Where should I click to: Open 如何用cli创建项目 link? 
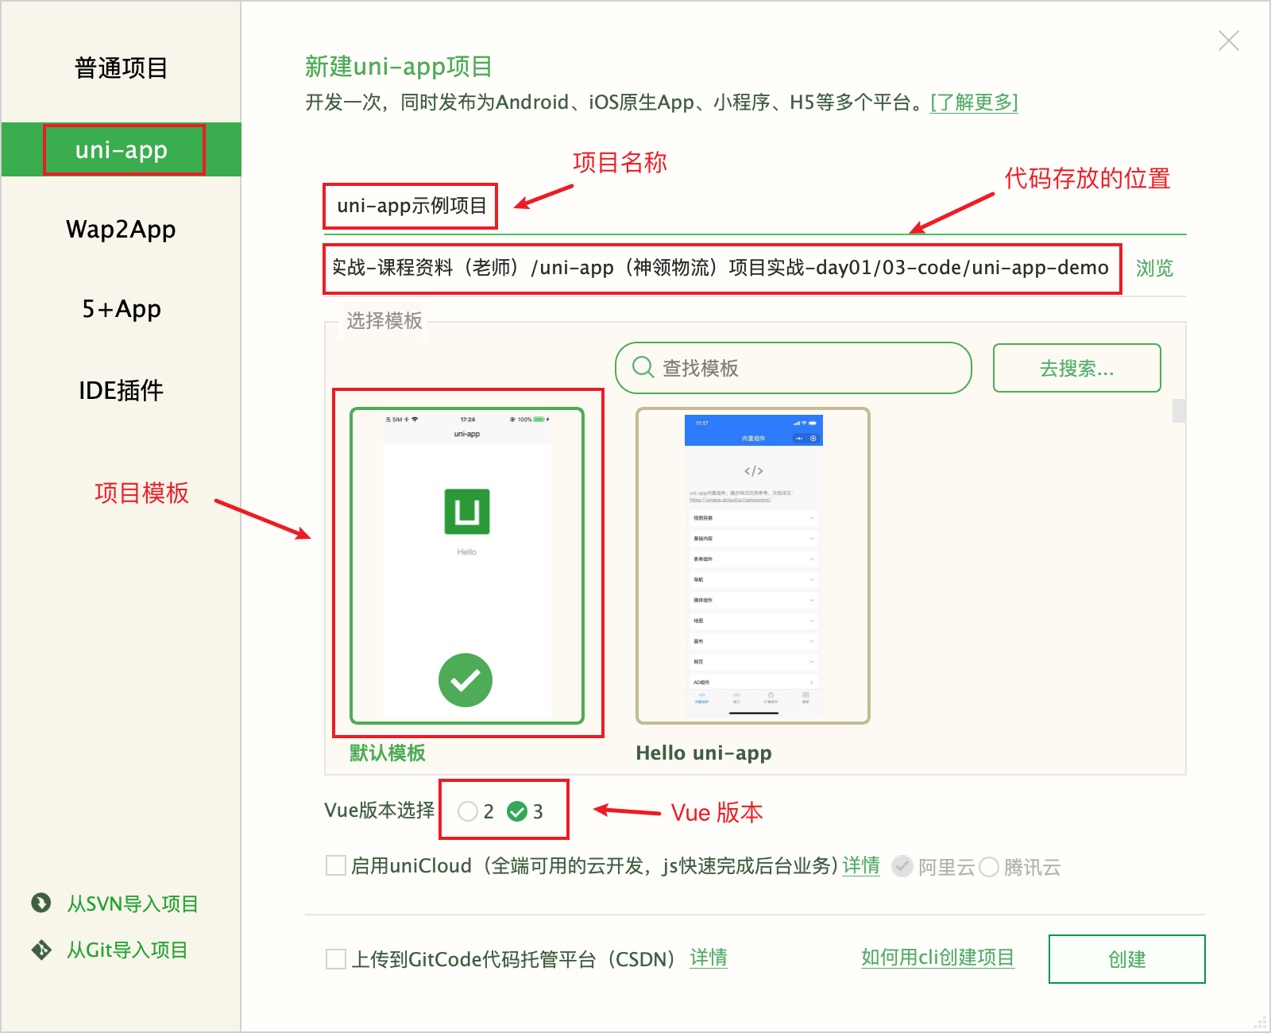click(937, 958)
